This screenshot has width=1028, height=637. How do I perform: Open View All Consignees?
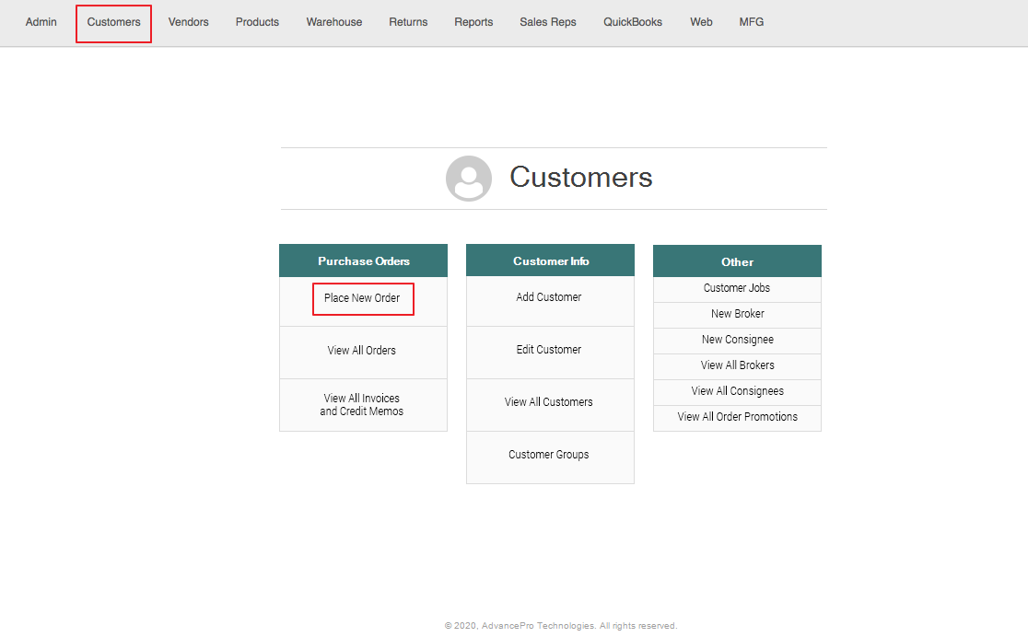coord(737,391)
